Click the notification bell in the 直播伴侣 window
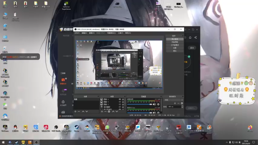258x145 pixels. [190, 37]
